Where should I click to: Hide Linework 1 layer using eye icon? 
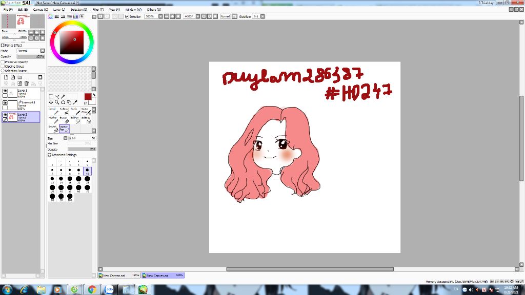5,103
